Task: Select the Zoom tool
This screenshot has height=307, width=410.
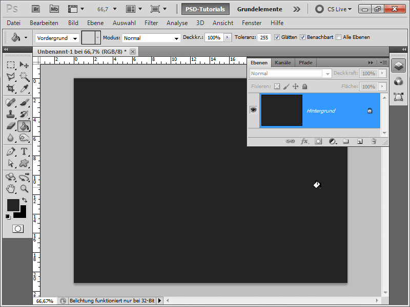Action: click(24, 188)
